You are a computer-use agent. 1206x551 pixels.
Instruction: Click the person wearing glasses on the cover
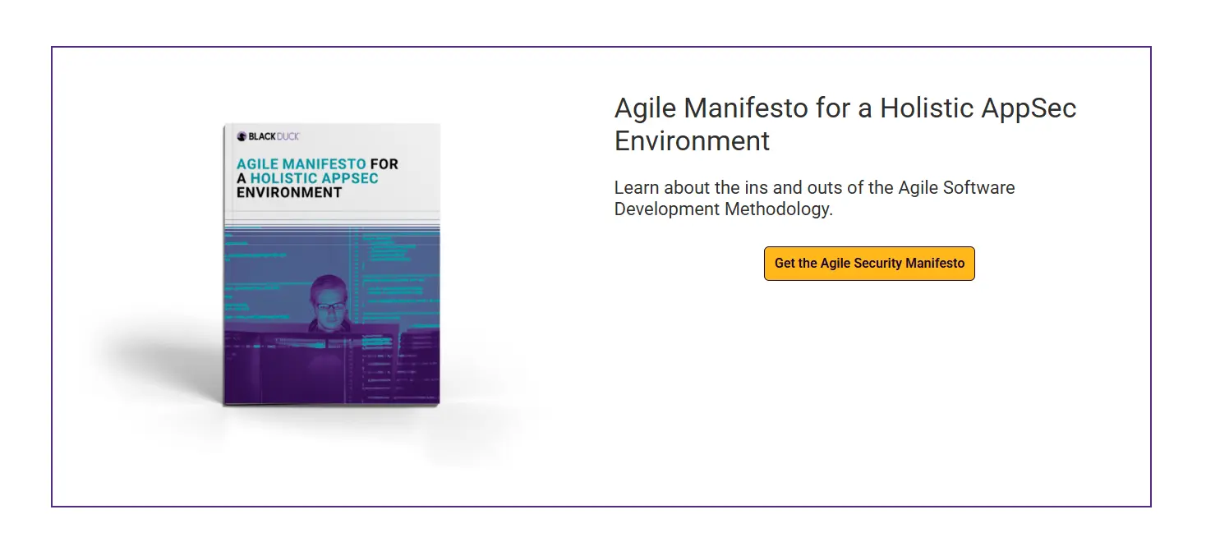pos(330,302)
